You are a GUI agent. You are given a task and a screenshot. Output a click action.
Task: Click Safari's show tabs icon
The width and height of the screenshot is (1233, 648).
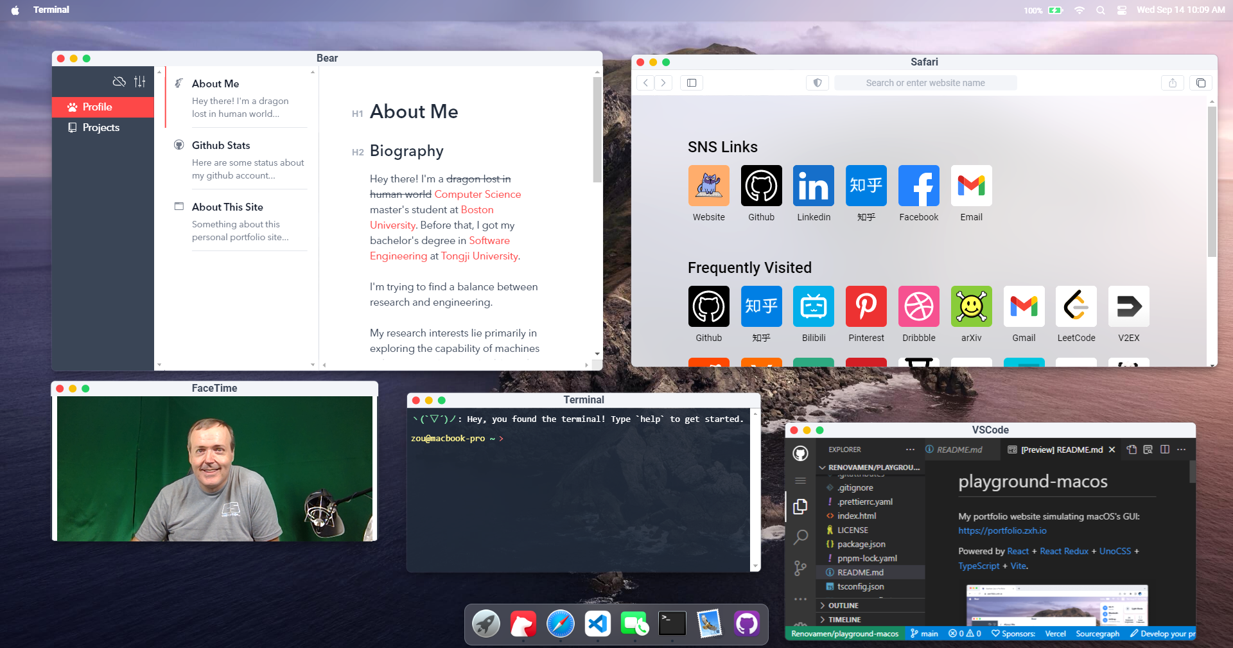tap(1201, 83)
